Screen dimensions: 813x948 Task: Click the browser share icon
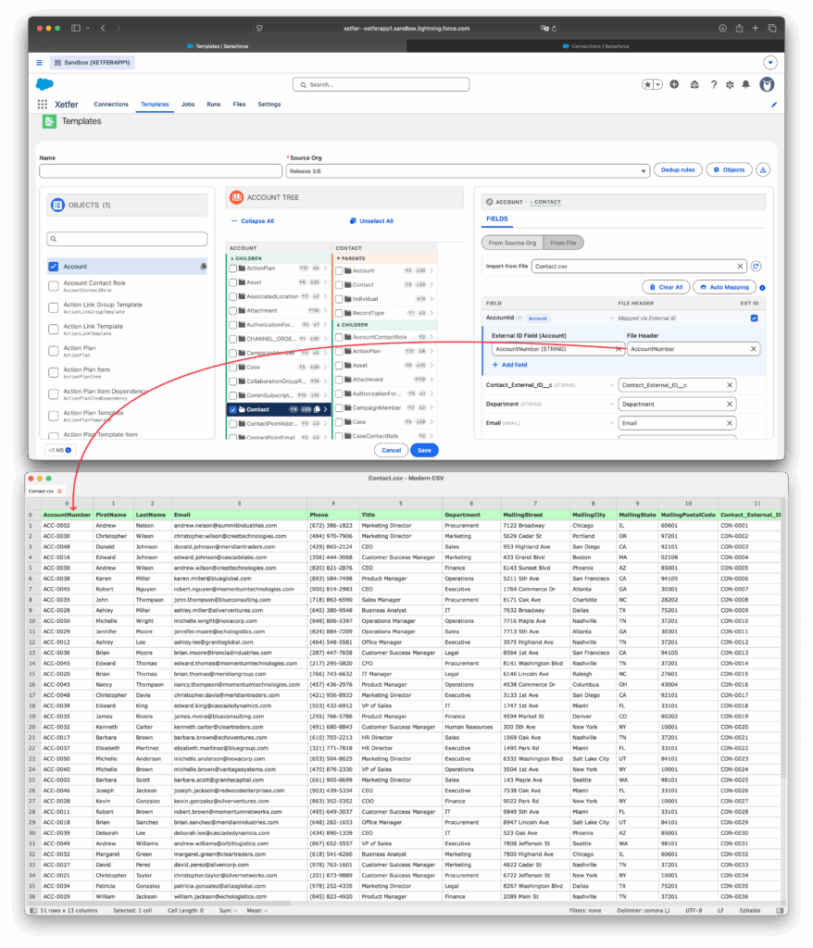click(739, 28)
